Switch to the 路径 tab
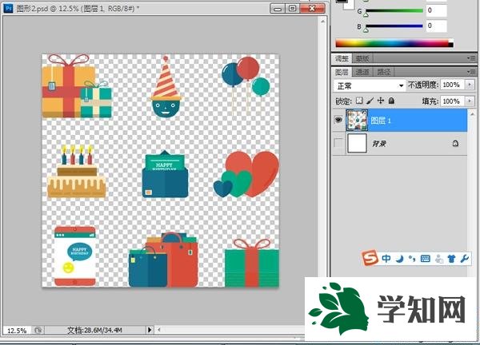Viewport: 480px width, 345px height. (x=383, y=72)
